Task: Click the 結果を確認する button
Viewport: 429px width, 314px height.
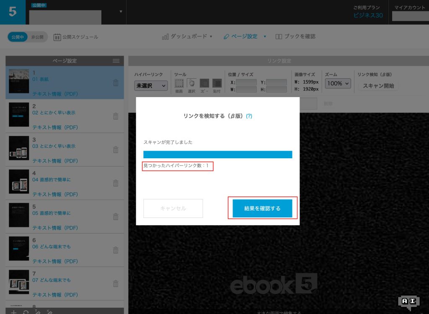Action: [x=262, y=208]
